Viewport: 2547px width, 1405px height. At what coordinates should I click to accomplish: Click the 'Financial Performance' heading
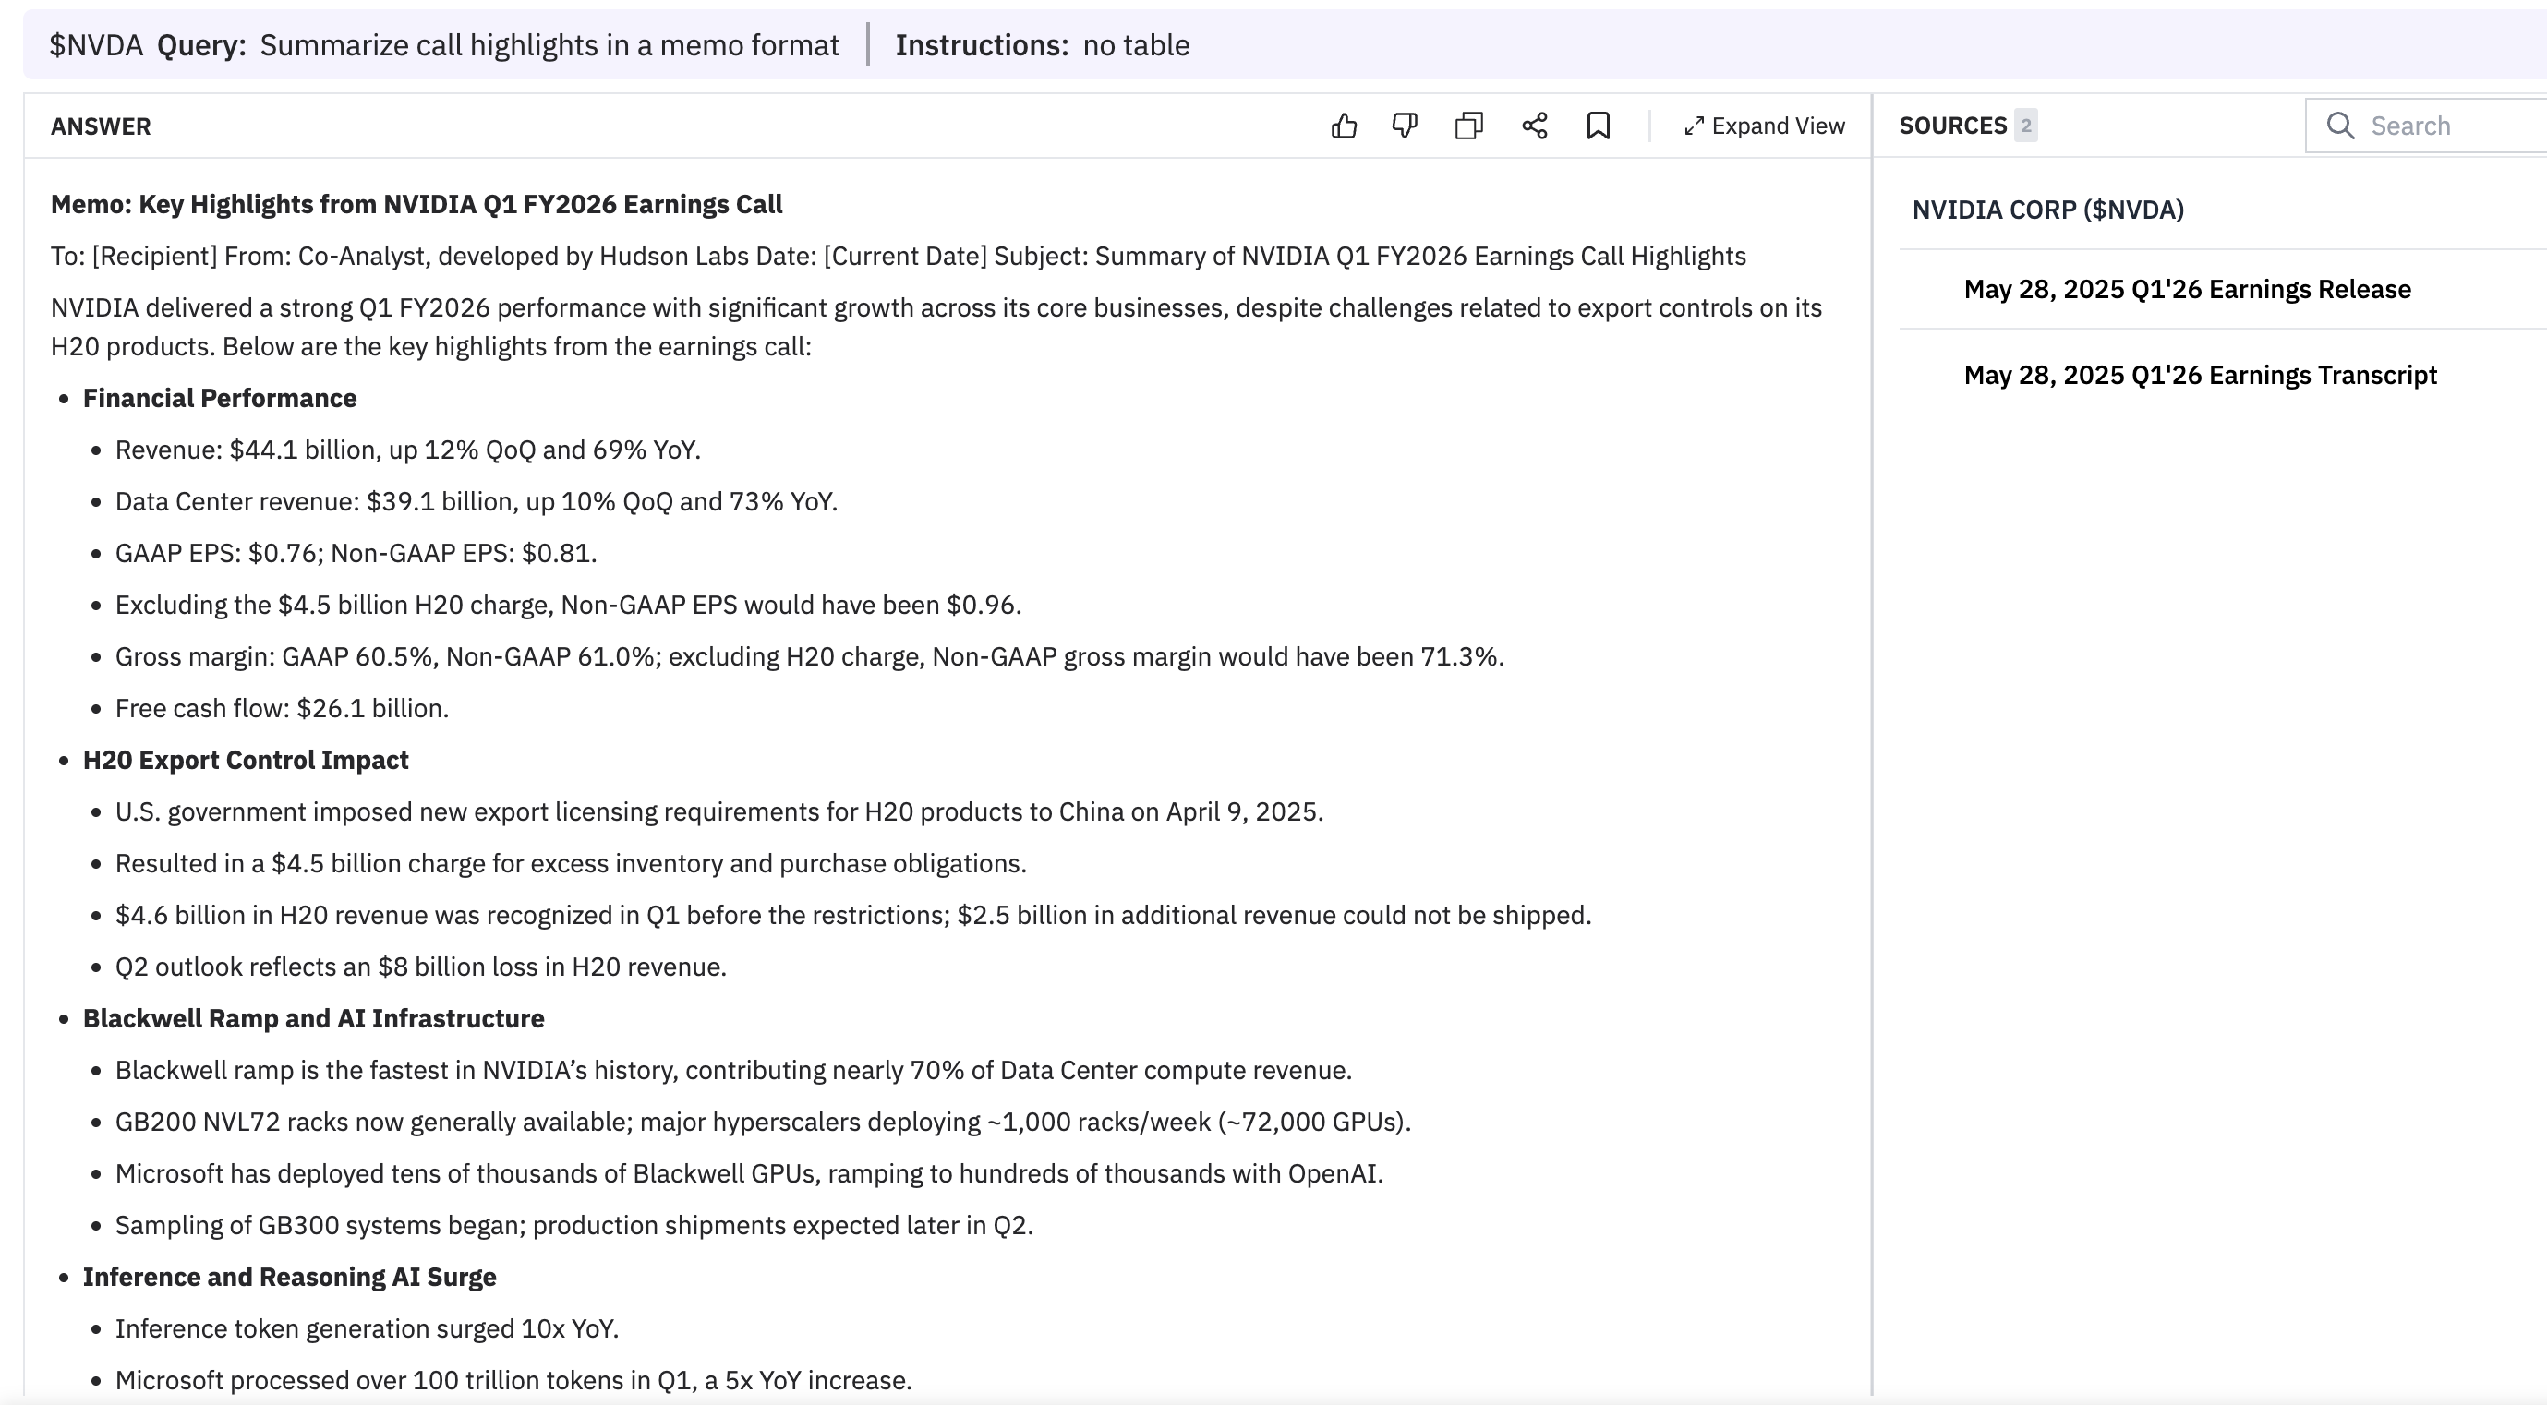pyautogui.click(x=220, y=398)
